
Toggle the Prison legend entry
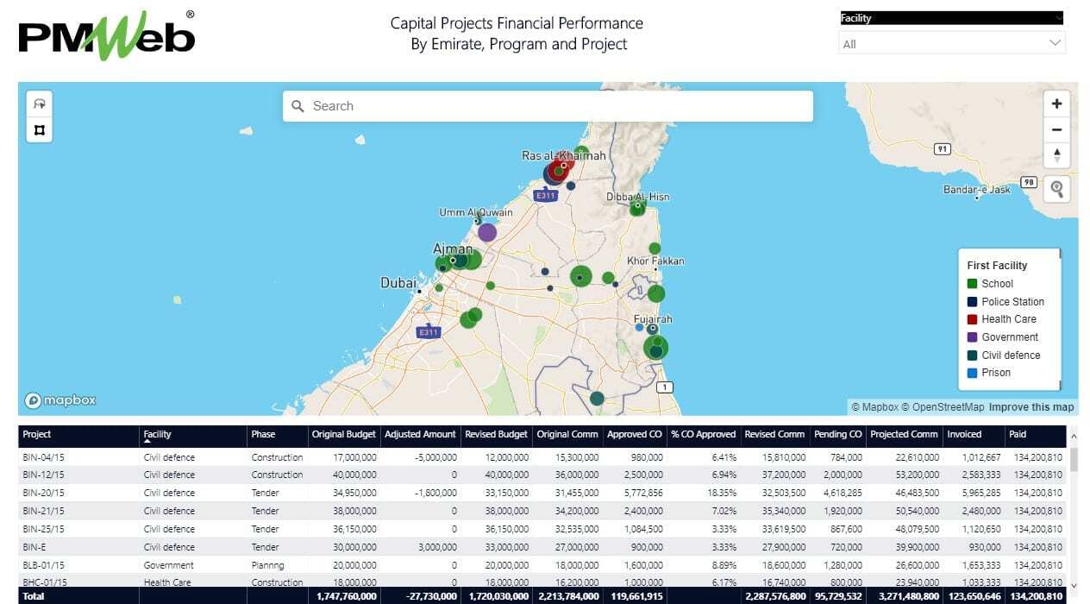coord(998,373)
